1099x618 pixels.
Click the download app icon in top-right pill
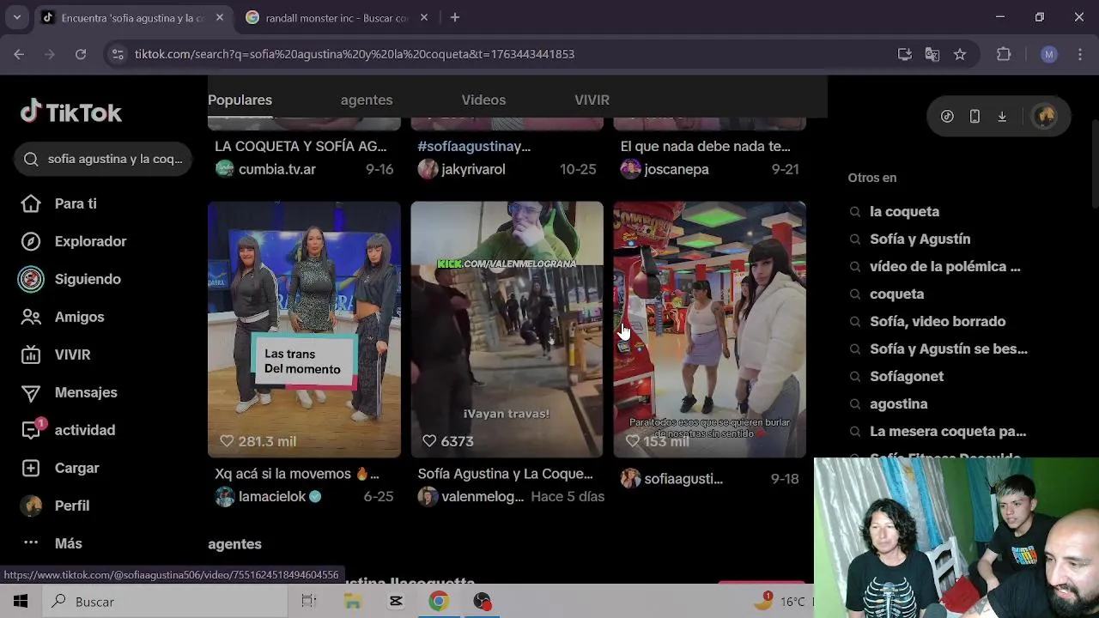[x=1002, y=117]
